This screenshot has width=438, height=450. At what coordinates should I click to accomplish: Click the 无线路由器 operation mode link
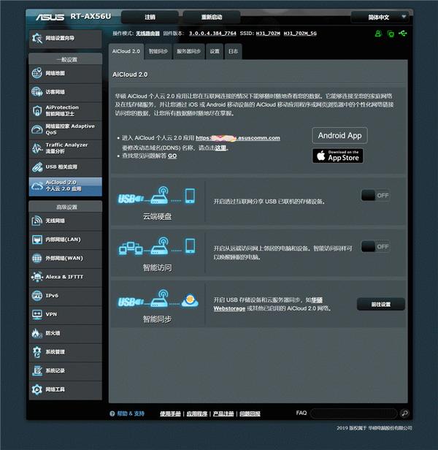(x=147, y=34)
